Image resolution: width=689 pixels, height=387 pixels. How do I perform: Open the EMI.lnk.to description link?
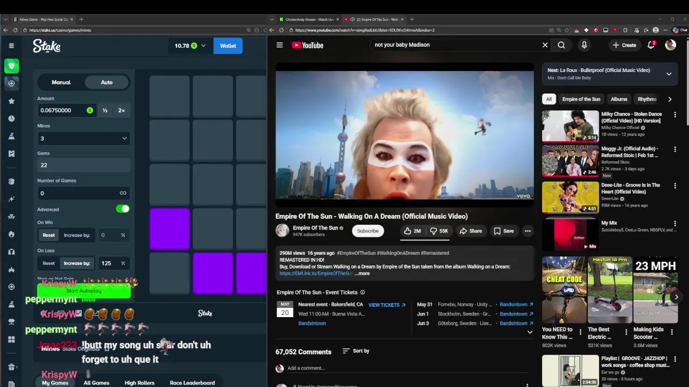pos(316,274)
